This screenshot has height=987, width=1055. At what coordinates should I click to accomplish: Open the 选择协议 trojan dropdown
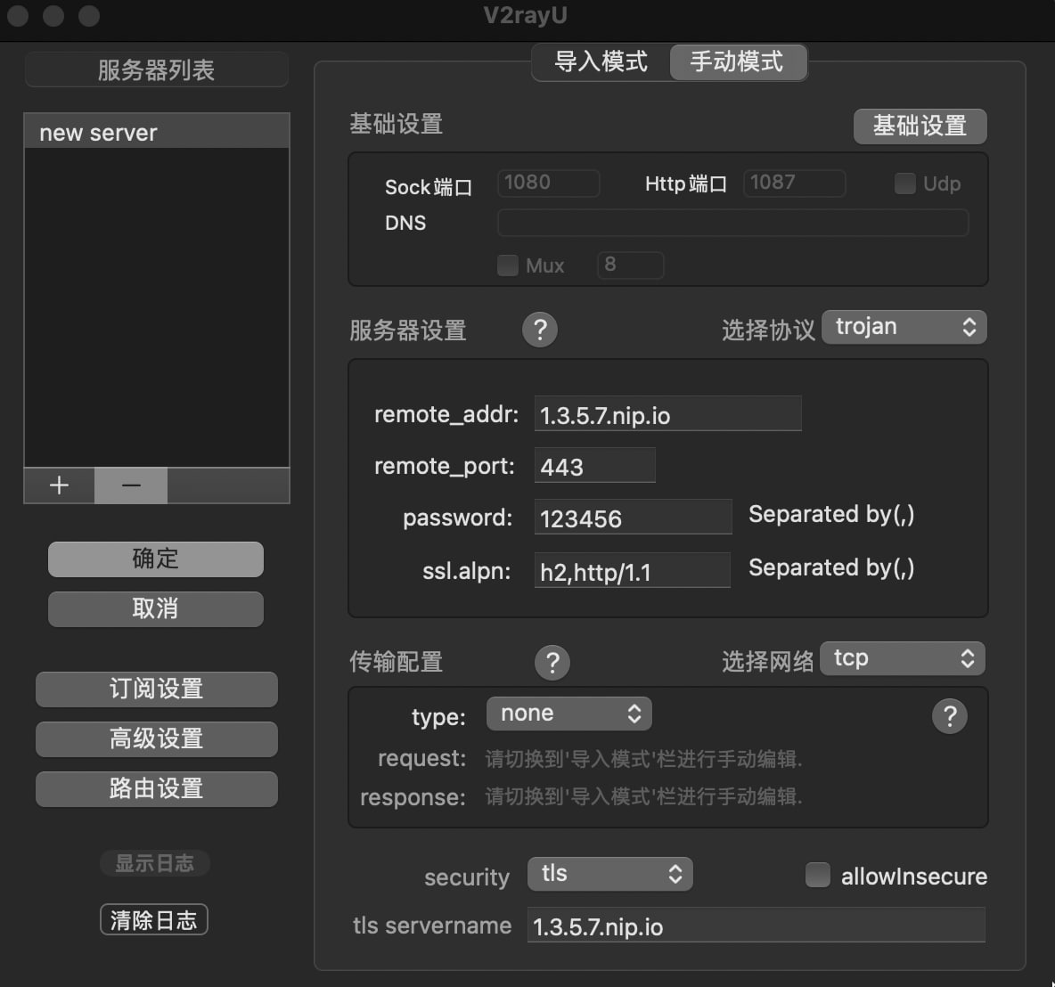904,327
